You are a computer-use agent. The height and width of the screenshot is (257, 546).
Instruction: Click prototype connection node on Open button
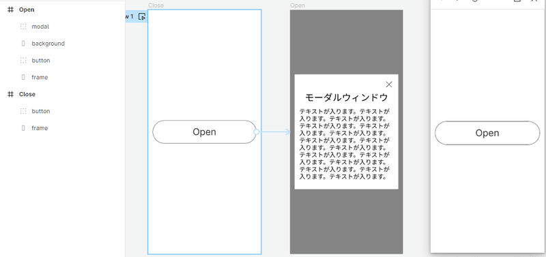[257, 132]
